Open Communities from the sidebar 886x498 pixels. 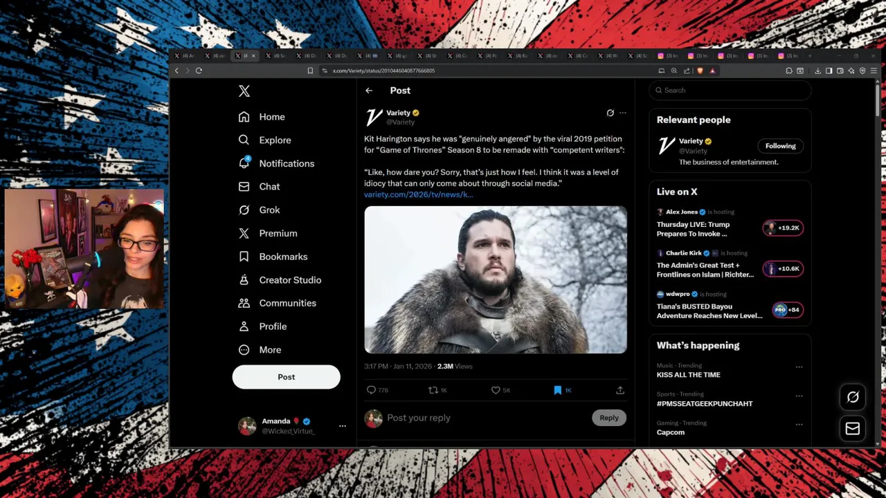coord(277,303)
